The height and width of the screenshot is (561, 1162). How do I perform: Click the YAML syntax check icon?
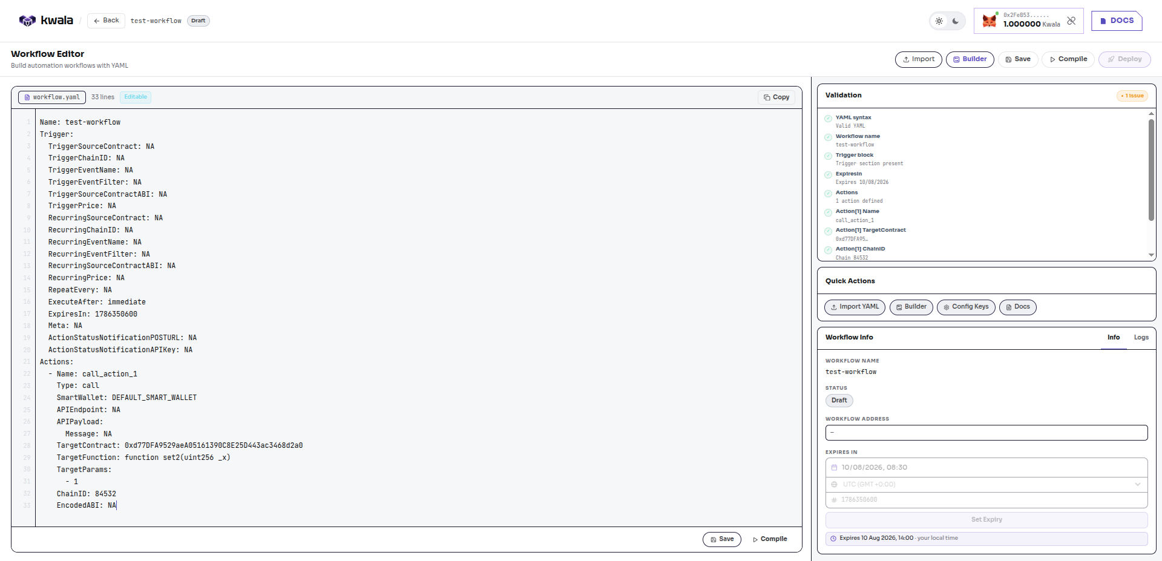(828, 119)
